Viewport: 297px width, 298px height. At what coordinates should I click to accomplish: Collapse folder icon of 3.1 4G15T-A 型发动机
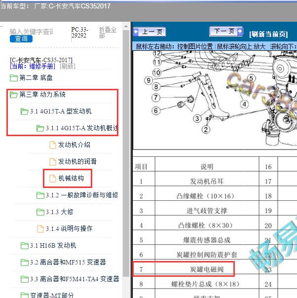tap(25, 111)
